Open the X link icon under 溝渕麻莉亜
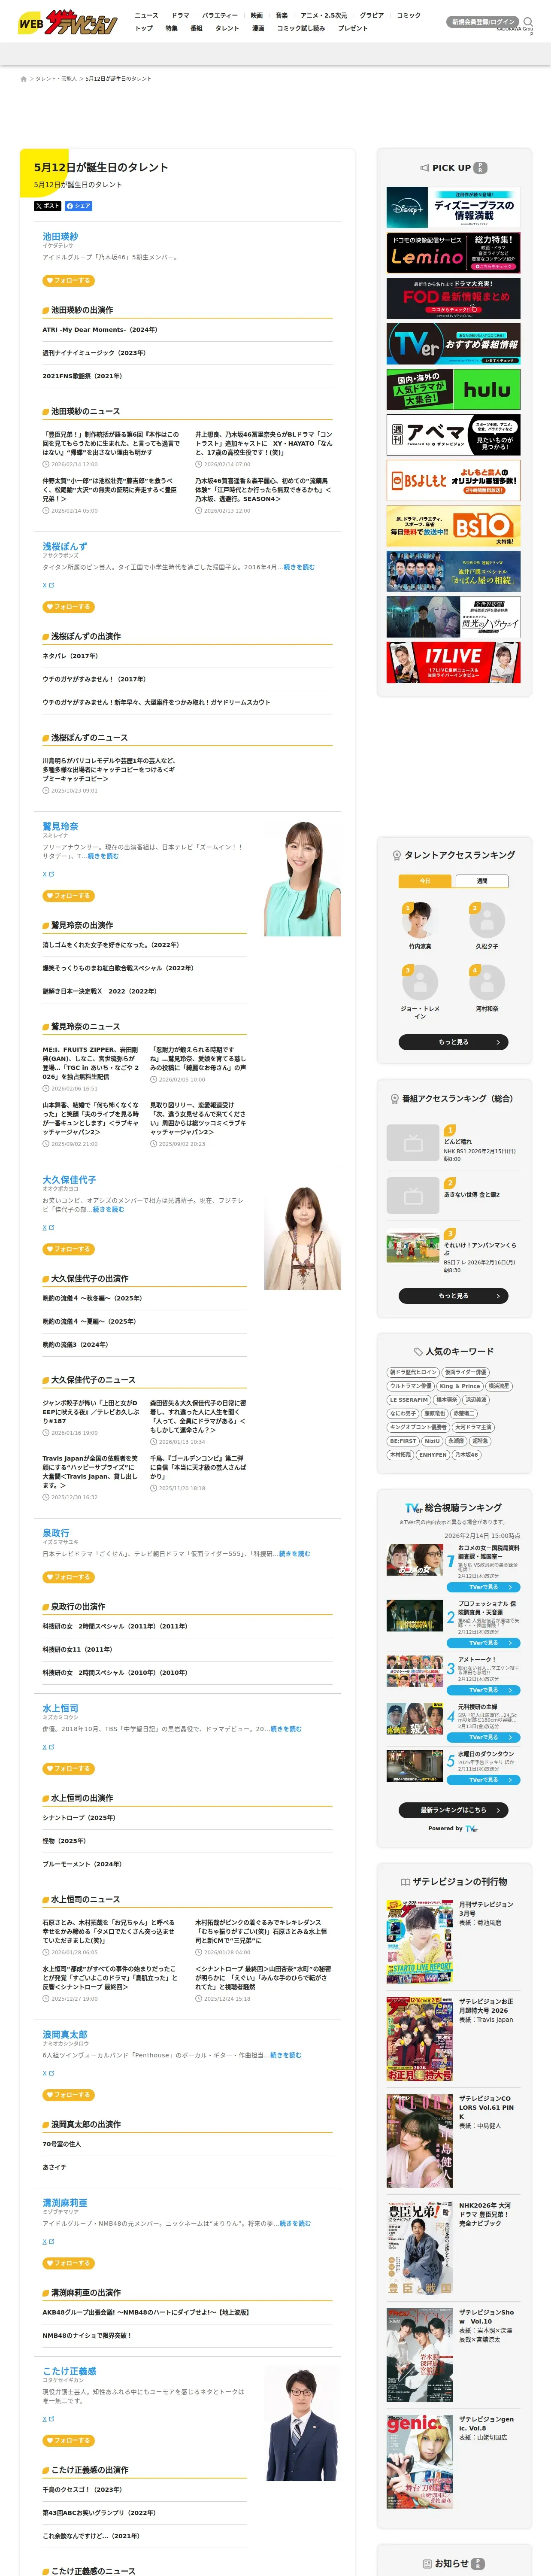 [48, 2241]
